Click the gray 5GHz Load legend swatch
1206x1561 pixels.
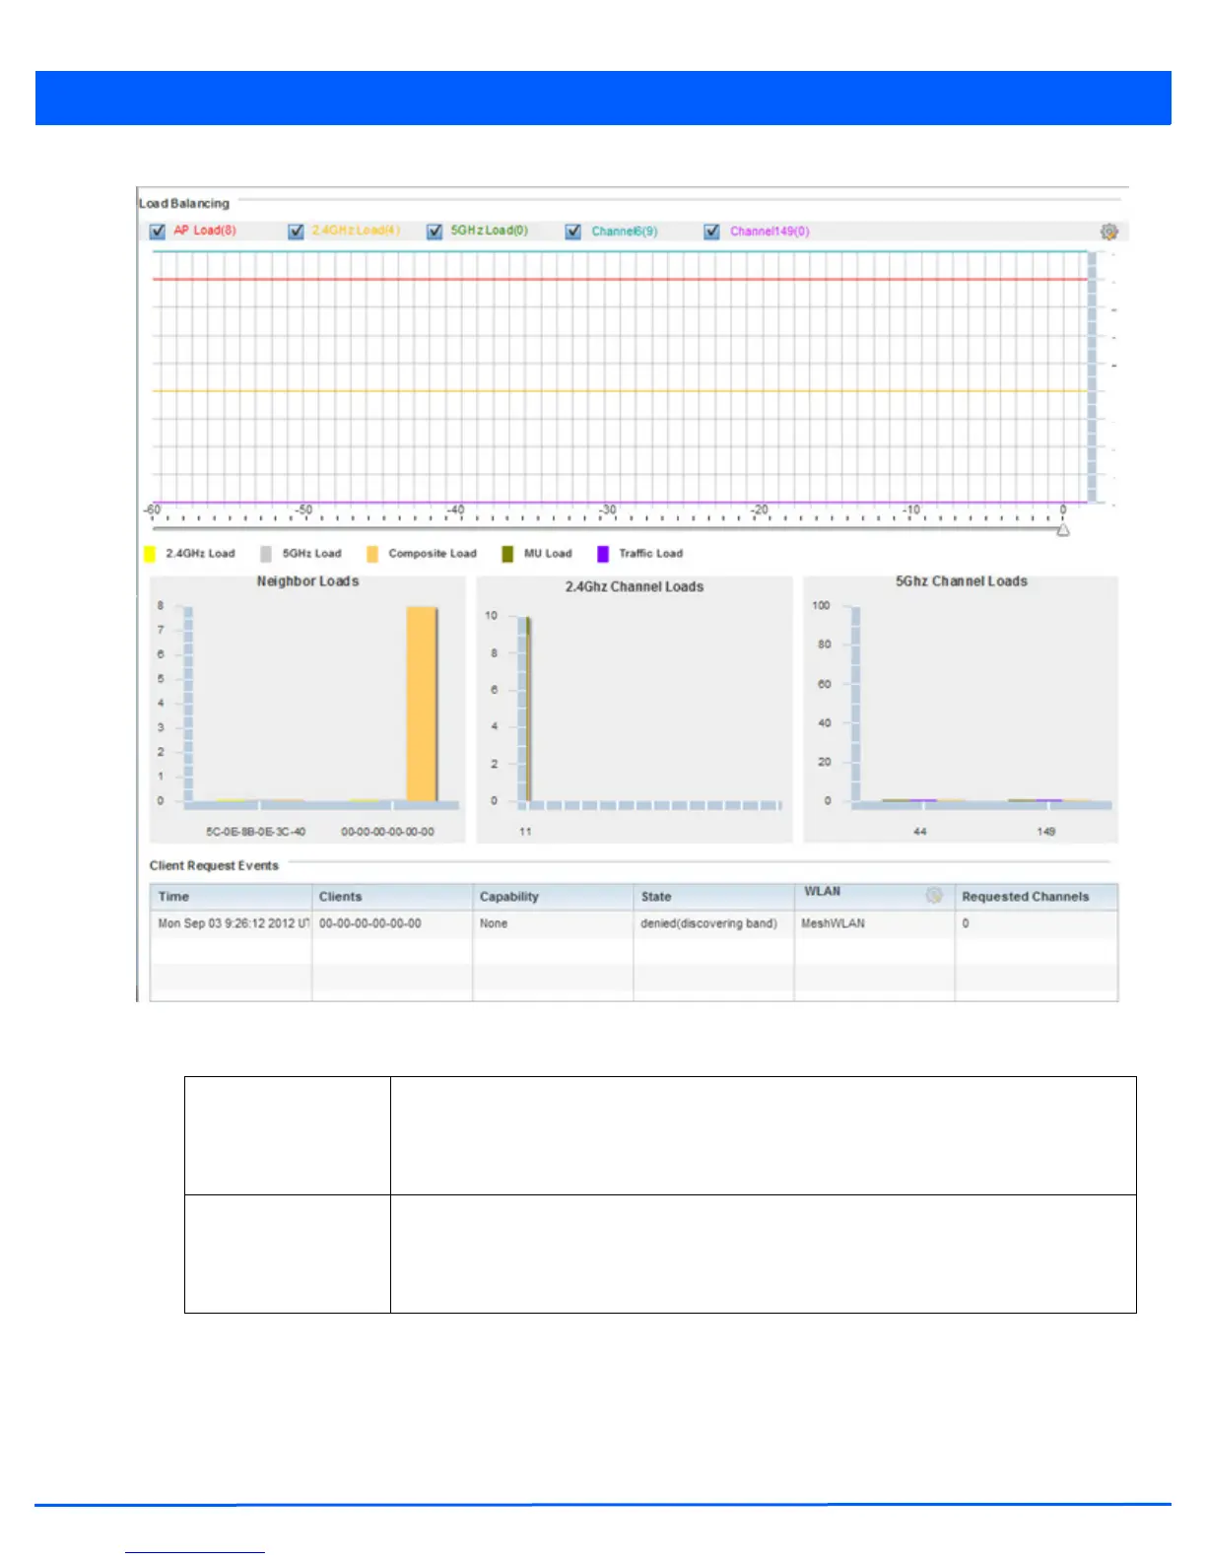coord(266,554)
